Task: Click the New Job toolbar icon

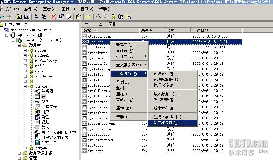Action: 128,17
